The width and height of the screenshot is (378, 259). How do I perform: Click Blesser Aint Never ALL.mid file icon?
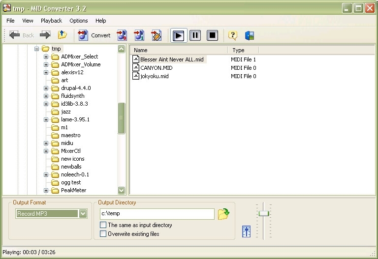136,59
